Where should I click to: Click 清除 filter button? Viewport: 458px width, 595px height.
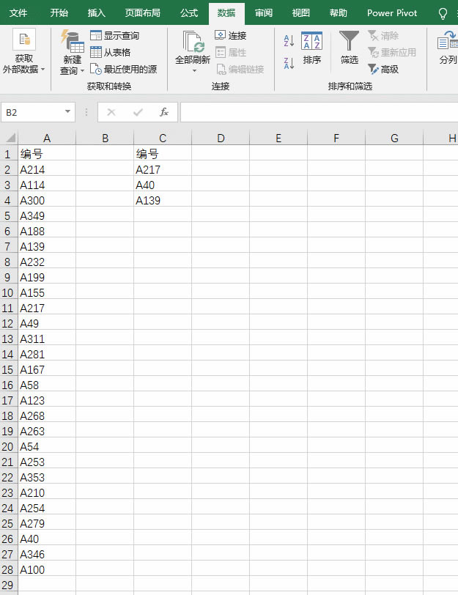[x=383, y=36]
